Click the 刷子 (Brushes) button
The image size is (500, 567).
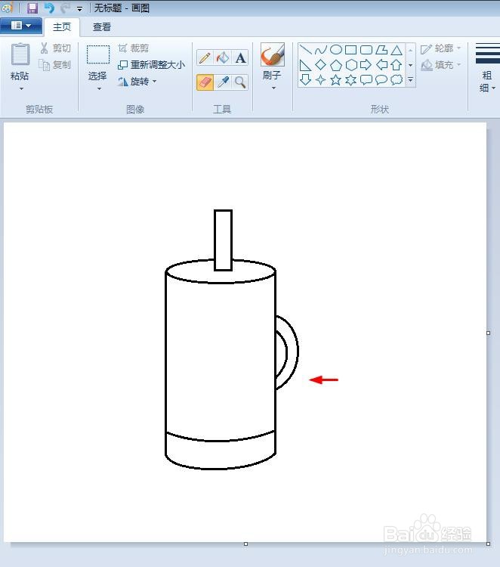click(273, 60)
